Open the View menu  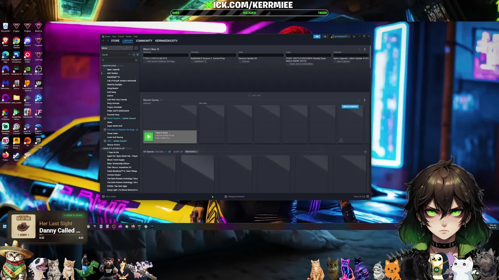[x=114, y=37]
